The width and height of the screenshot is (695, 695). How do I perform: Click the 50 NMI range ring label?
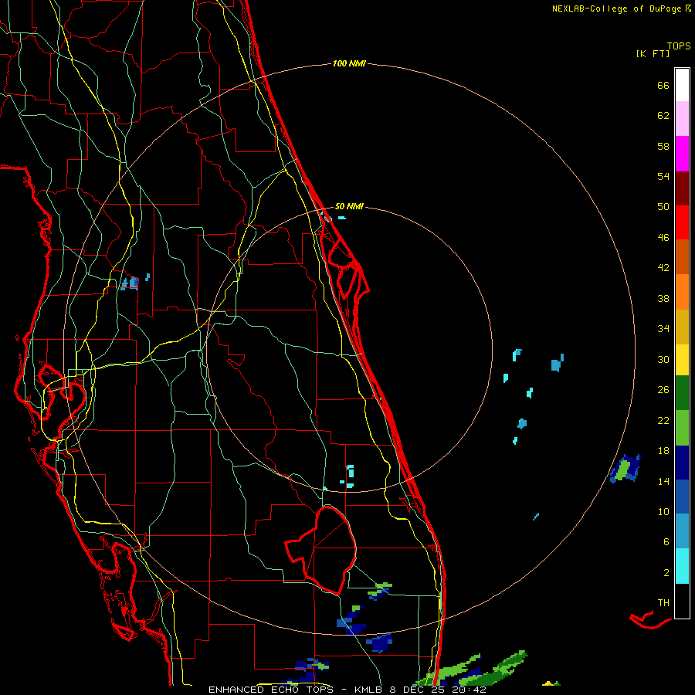(x=349, y=206)
